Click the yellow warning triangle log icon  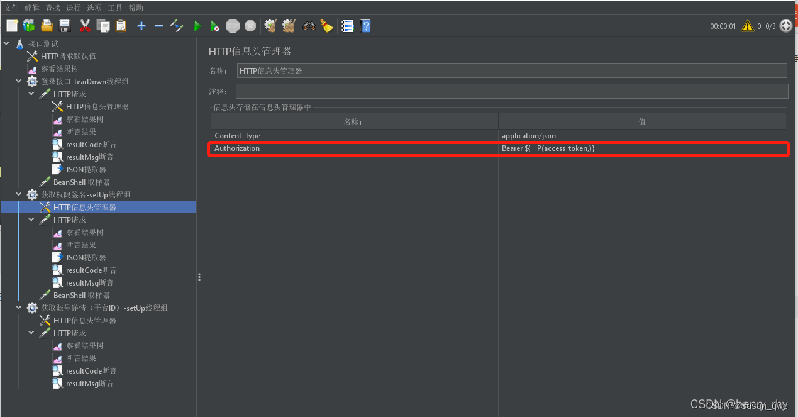748,26
